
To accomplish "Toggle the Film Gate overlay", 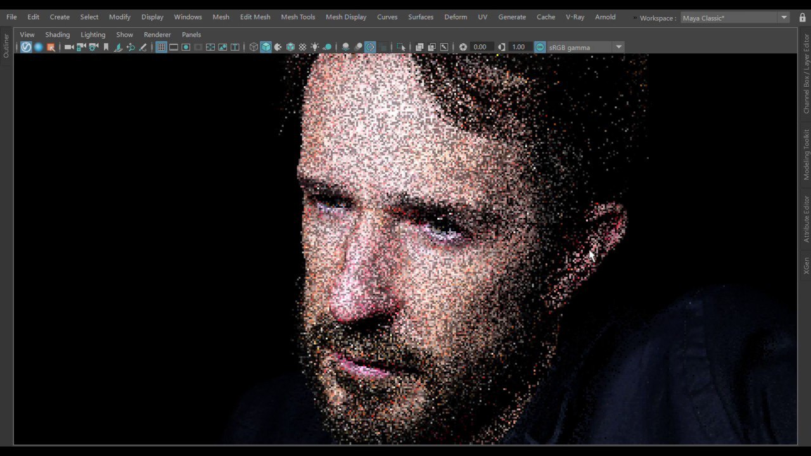I will [174, 47].
